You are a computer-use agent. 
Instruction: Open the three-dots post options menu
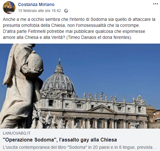(x=156, y=4)
